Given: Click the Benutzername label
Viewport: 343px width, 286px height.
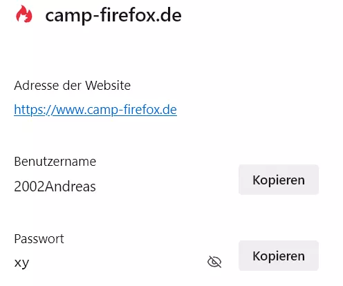Looking at the screenshot, I should pyautogui.click(x=55, y=162).
